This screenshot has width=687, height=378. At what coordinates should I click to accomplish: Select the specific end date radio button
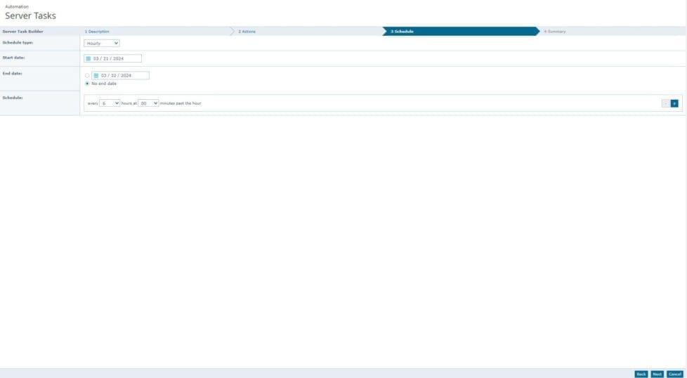pos(87,75)
